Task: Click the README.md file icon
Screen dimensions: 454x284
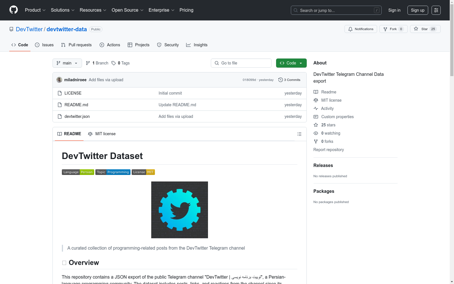Action: 60,105
